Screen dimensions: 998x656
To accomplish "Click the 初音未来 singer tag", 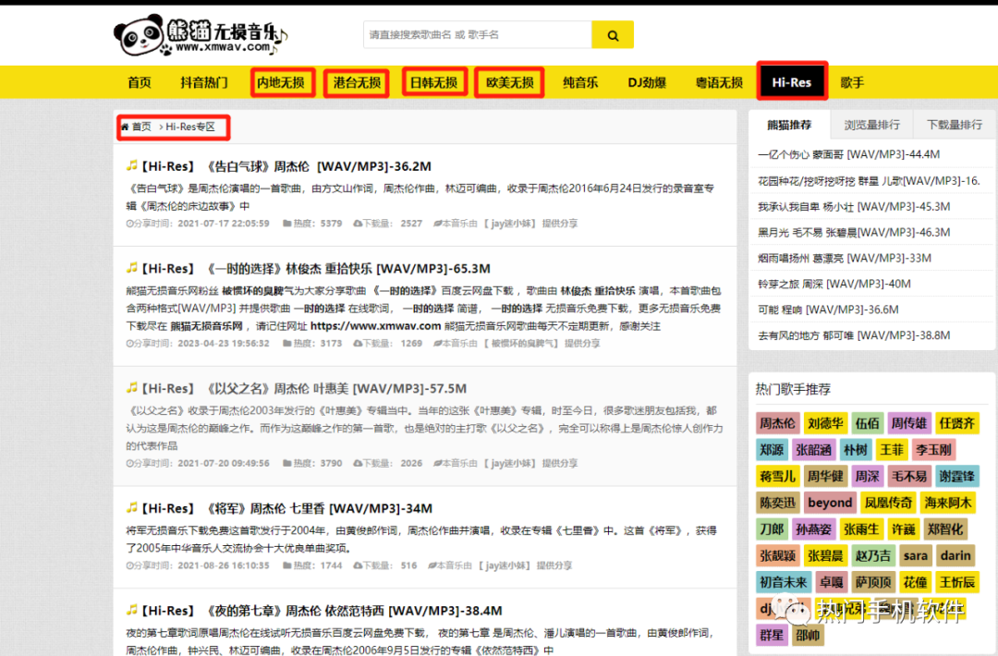I will (784, 581).
